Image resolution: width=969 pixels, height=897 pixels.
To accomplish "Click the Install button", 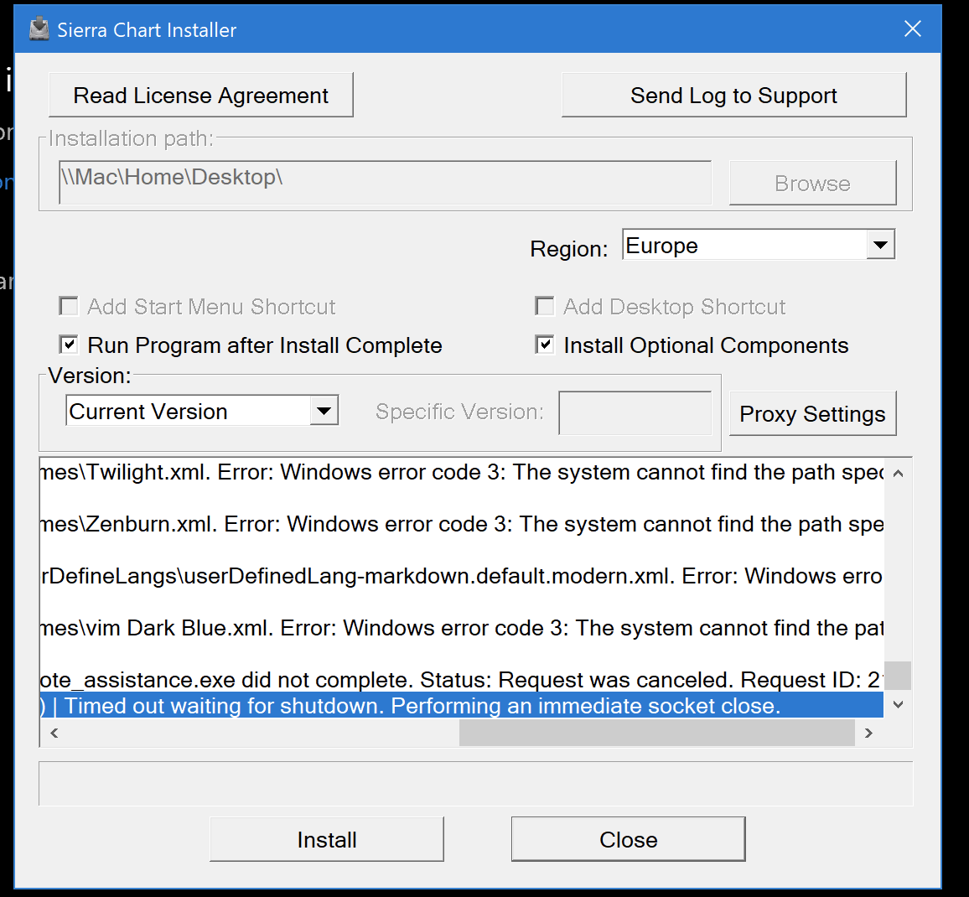I will point(327,839).
